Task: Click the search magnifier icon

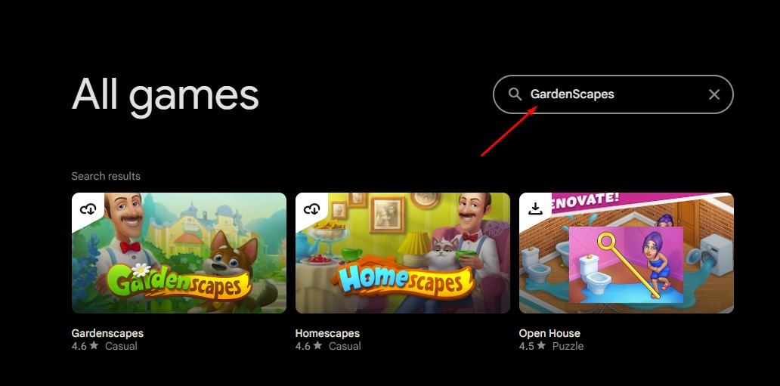Action: (515, 94)
